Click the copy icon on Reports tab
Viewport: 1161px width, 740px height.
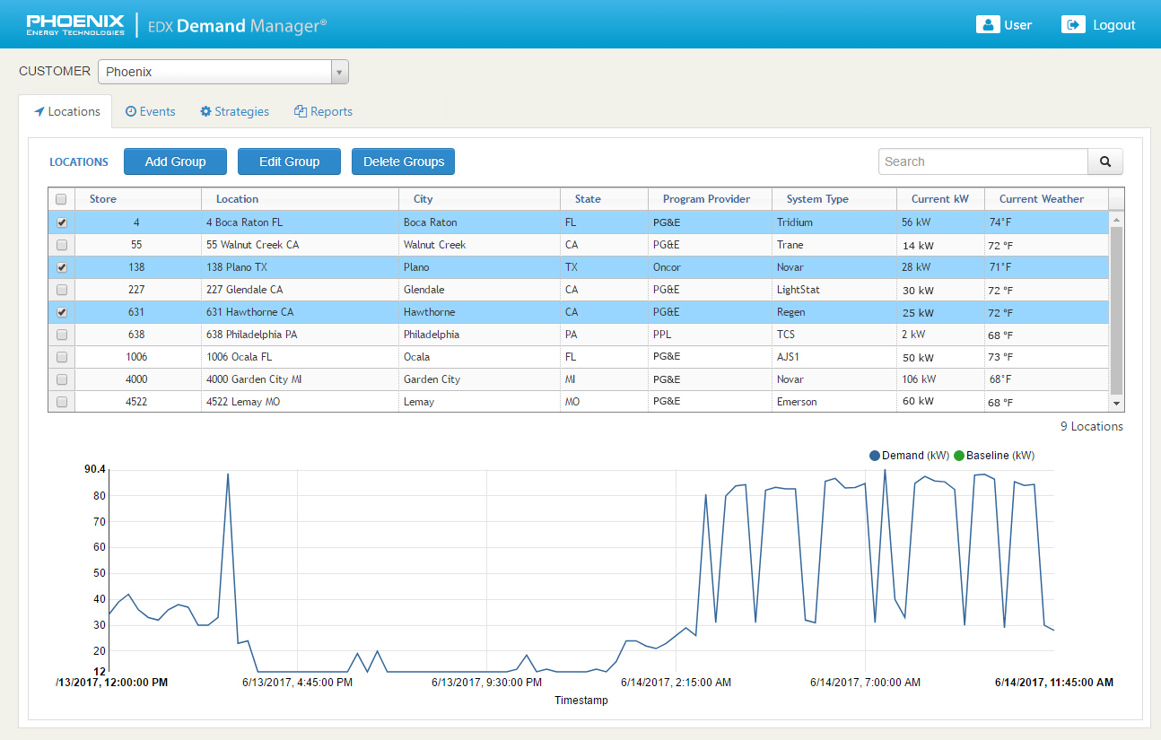coord(301,111)
